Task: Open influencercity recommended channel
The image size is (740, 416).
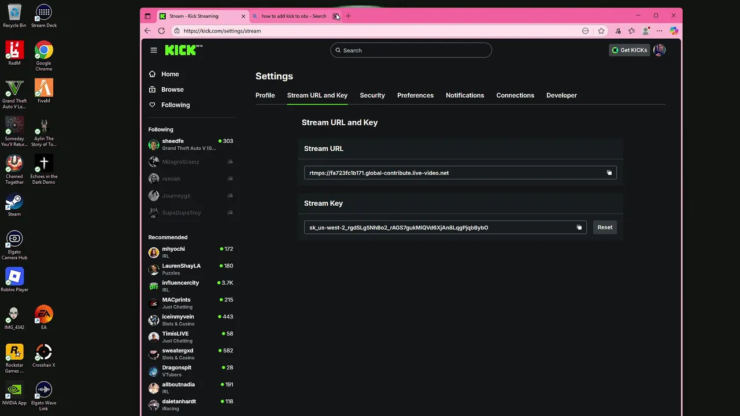Action: point(191,286)
